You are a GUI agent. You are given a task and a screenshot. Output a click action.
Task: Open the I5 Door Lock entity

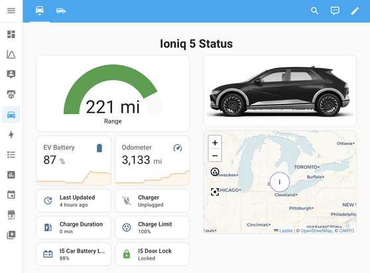[153, 254]
